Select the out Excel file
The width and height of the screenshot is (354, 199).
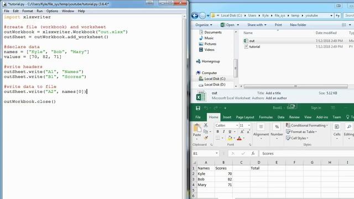[252, 41]
